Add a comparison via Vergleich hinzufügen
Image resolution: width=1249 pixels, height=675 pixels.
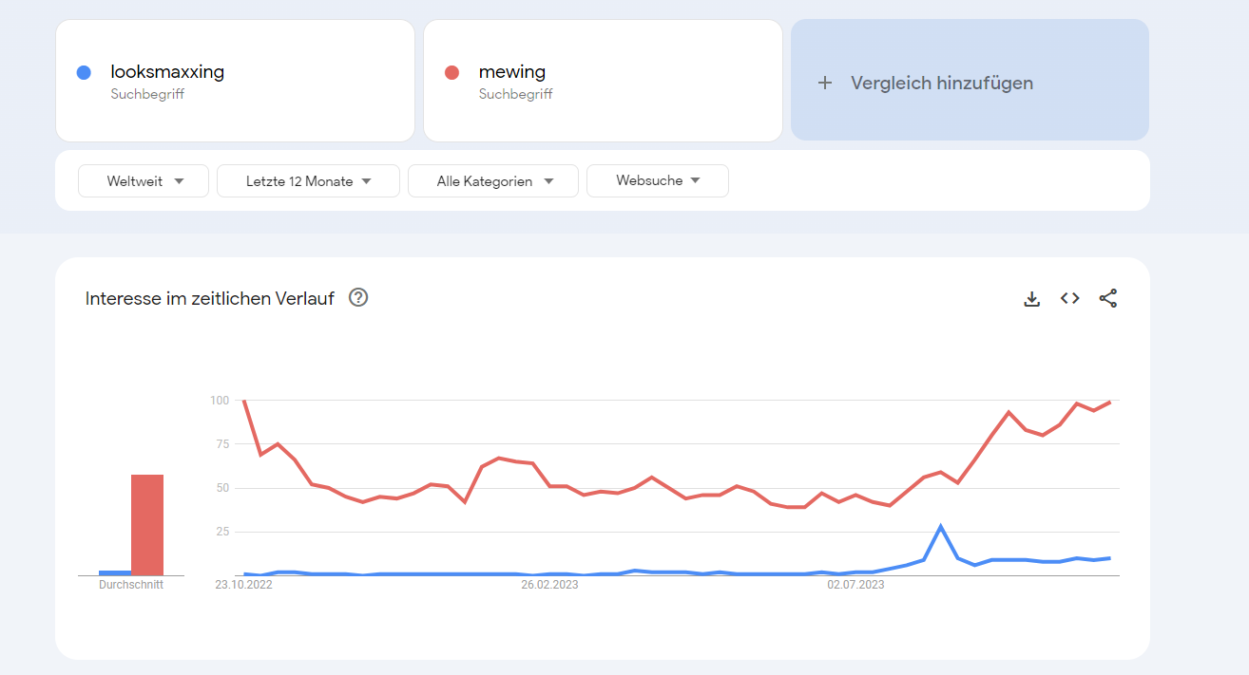click(970, 80)
